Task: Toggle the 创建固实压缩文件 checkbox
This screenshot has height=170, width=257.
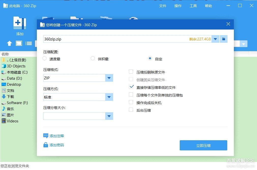Action: 131,79
